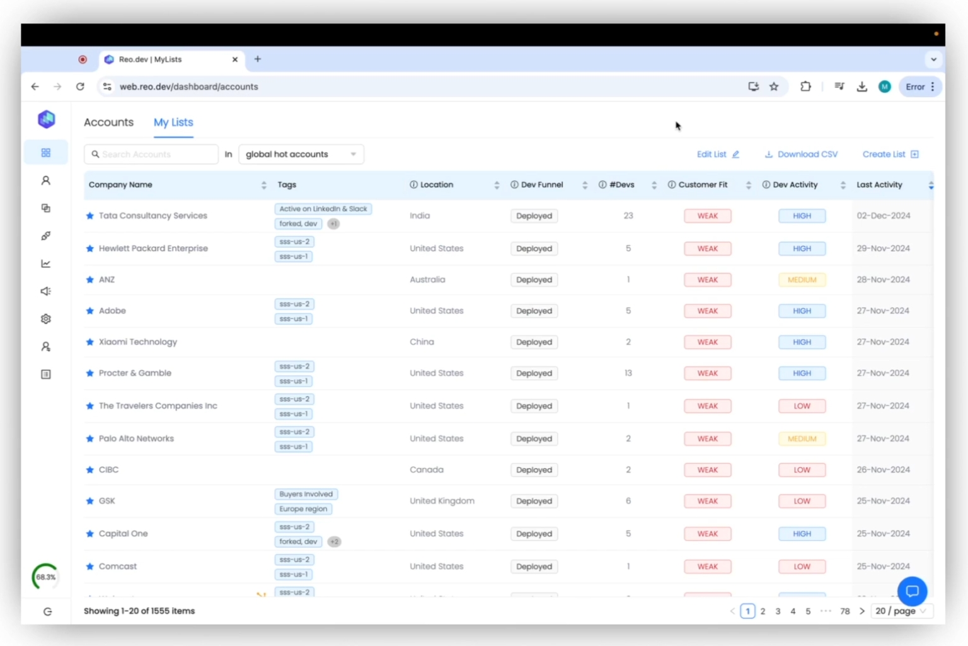Screen dimensions: 968x646
Task: Unstar Tata Consultancy Services
Action: tap(89, 216)
